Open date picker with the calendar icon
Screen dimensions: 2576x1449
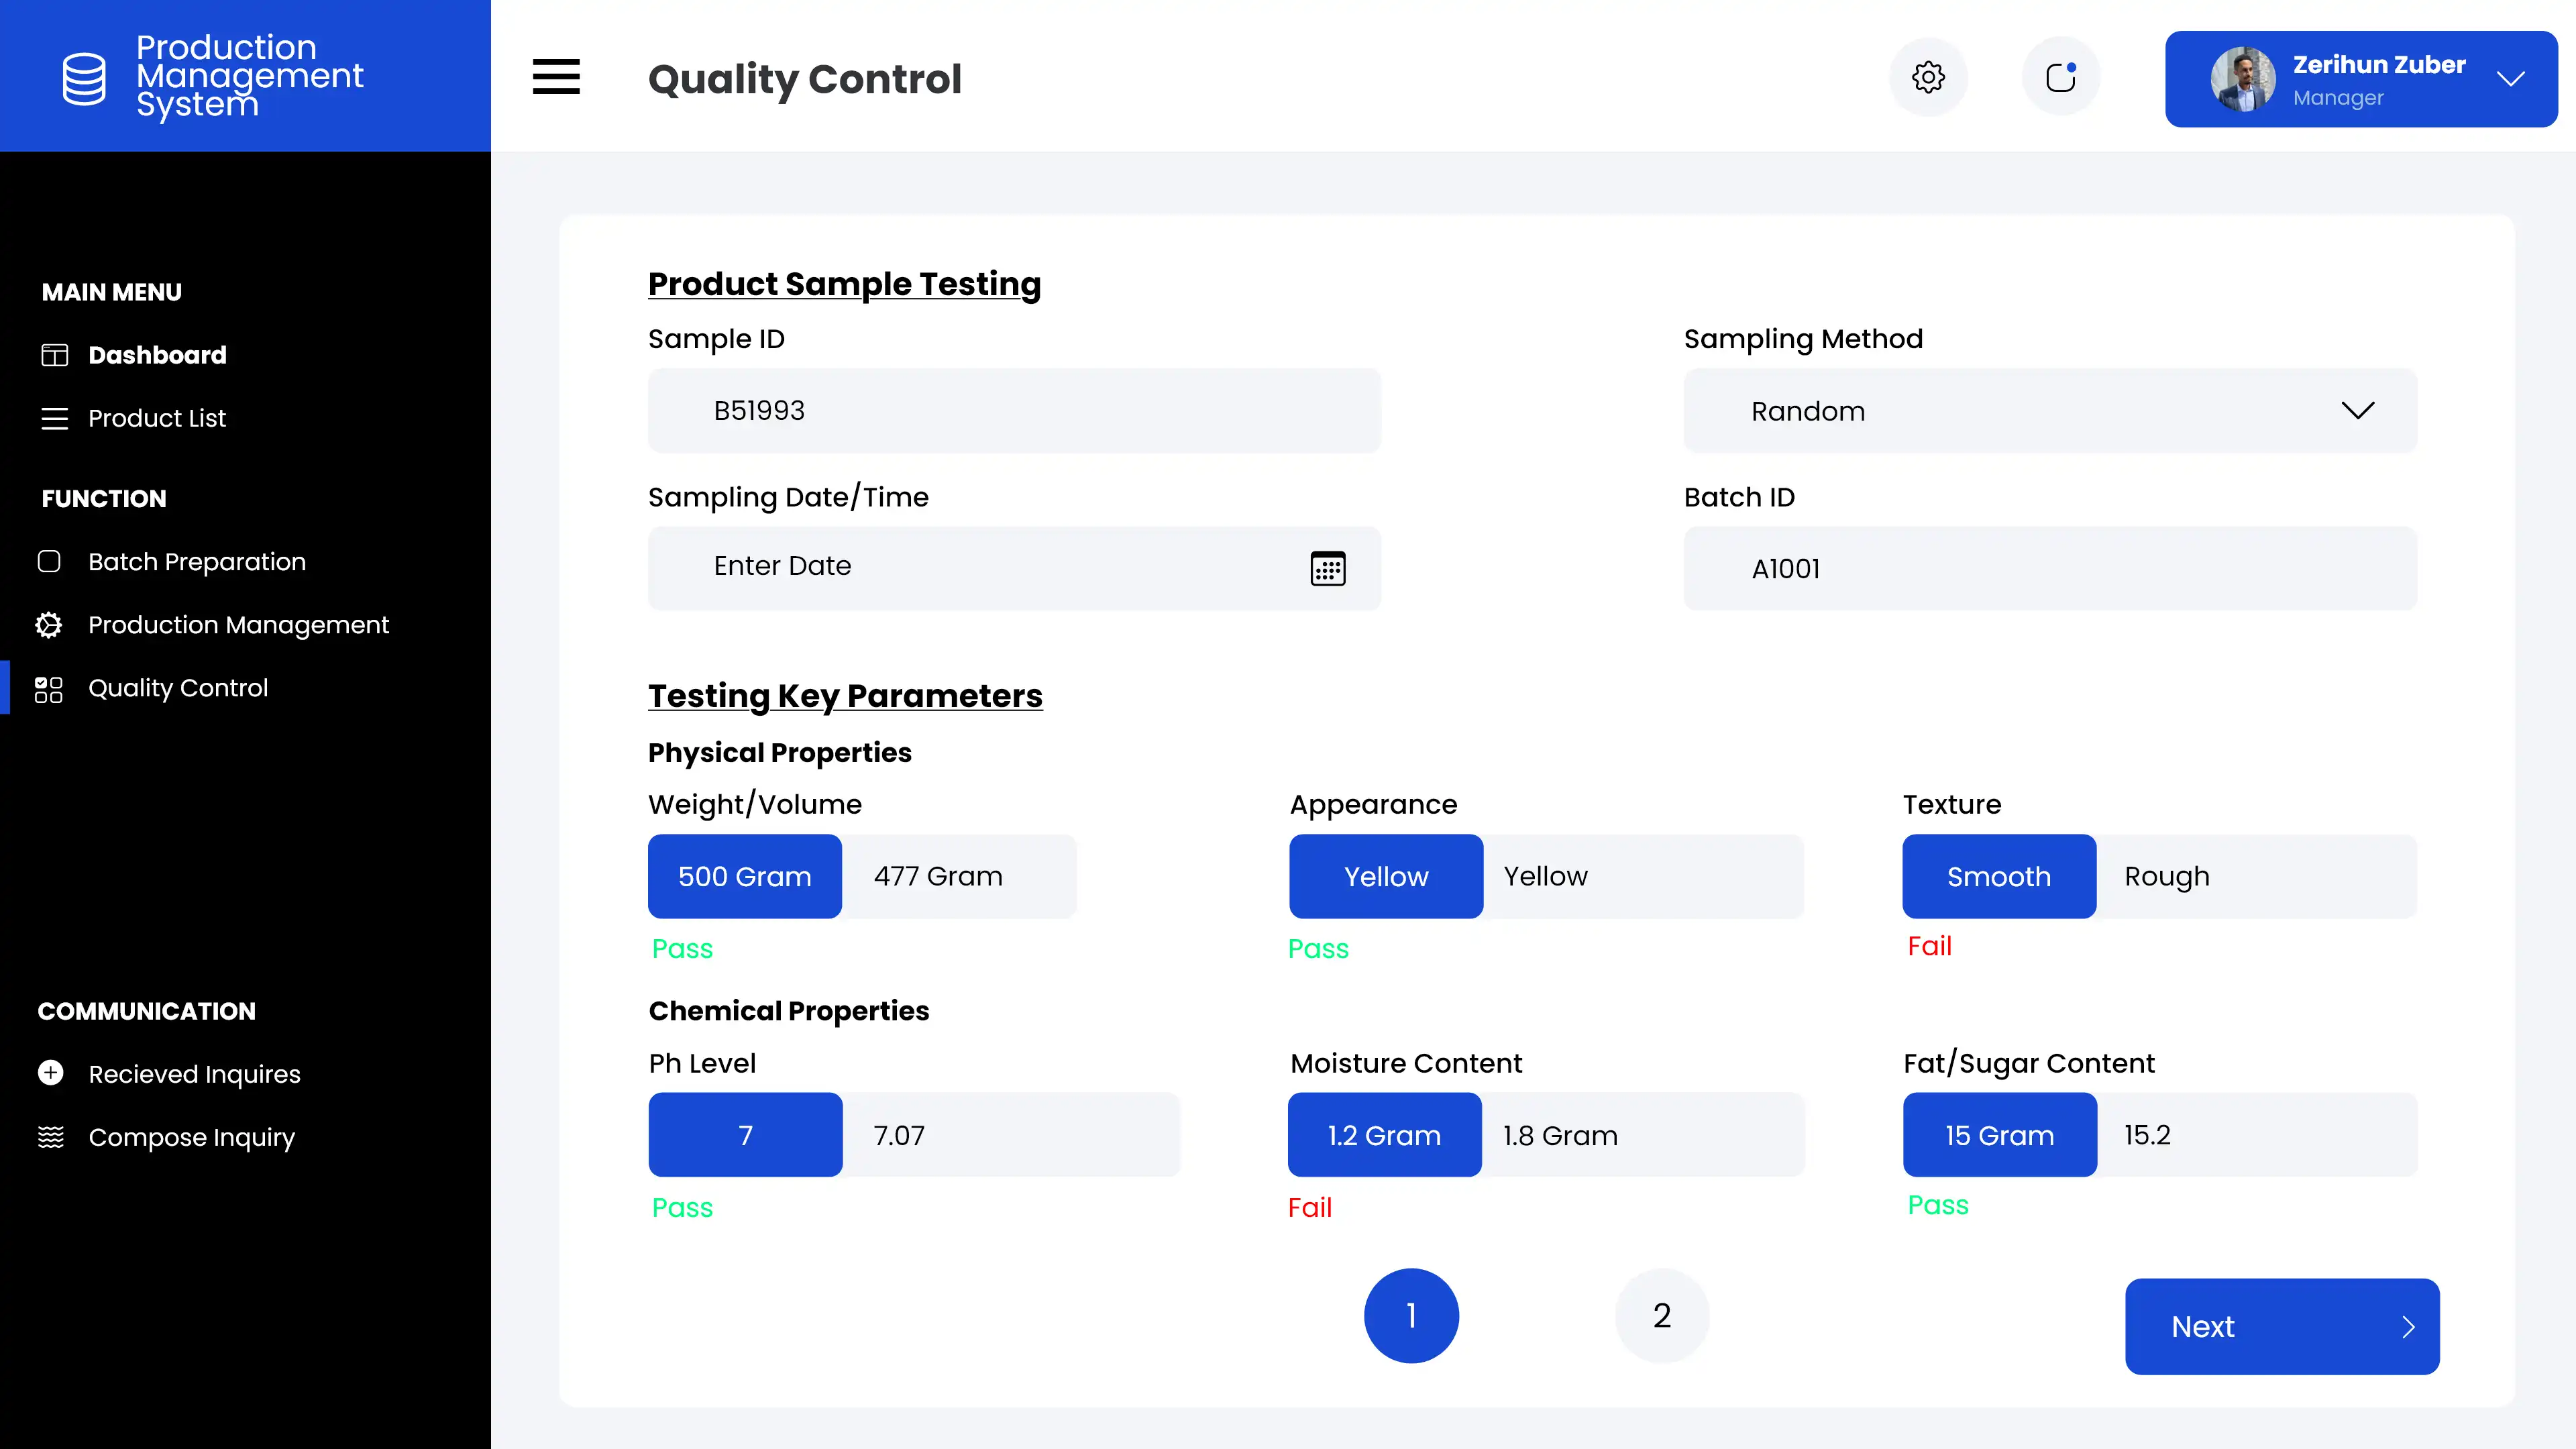1327,568
